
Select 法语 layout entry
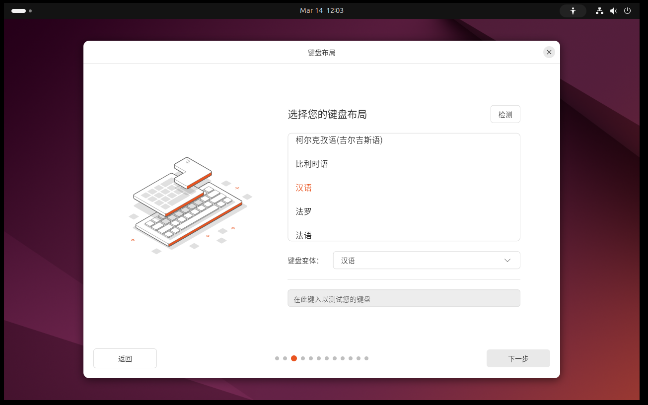point(304,235)
